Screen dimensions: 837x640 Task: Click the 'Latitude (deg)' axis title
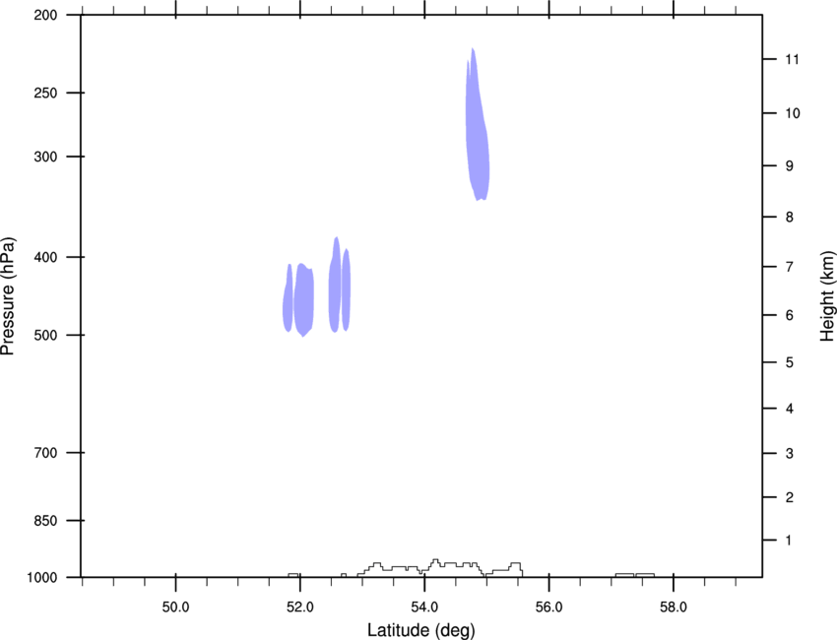point(420,630)
